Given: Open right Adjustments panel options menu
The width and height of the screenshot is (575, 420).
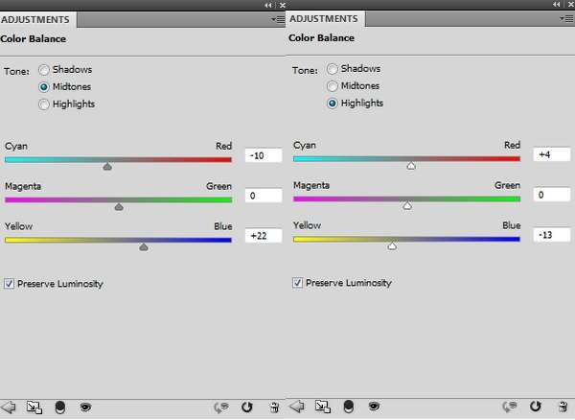Looking at the screenshot, I should 567,18.
